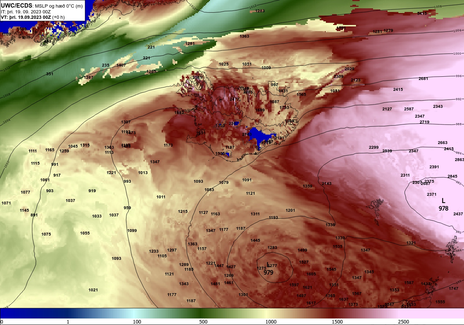Click the map value '2127'

point(387,109)
